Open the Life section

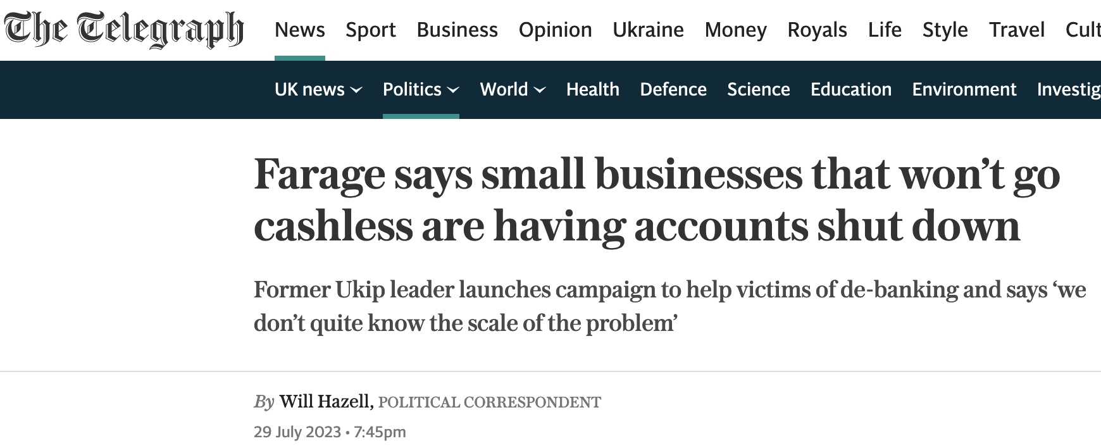click(885, 30)
